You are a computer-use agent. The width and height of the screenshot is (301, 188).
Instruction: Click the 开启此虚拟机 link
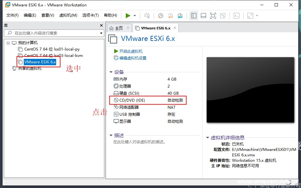132,51
